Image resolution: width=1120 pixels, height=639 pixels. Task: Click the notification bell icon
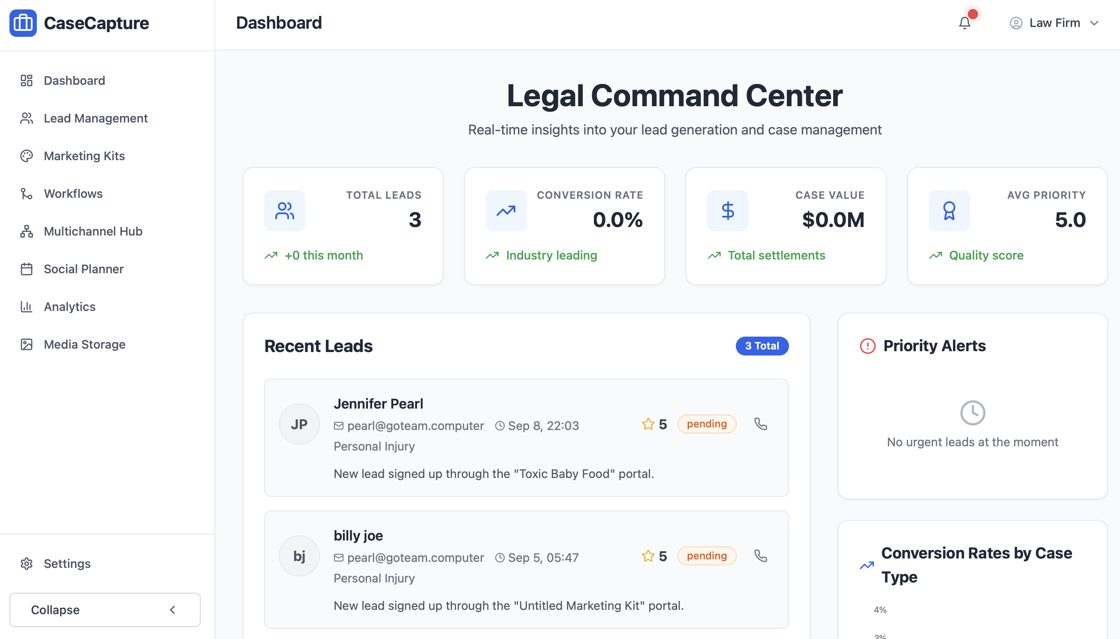click(x=964, y=23)
